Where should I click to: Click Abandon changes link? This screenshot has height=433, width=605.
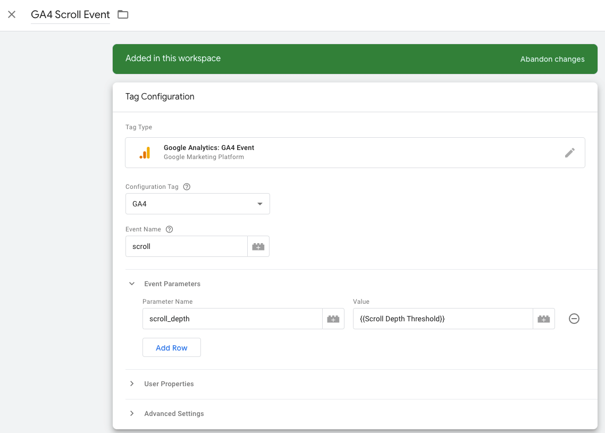click(552, 59)
